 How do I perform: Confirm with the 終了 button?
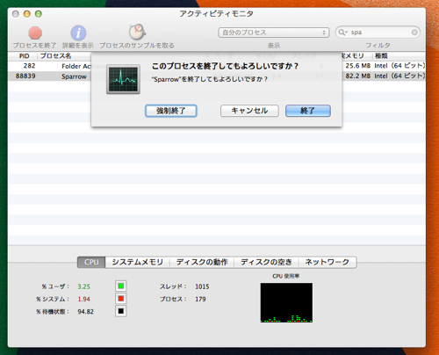[x=308, y=111]
